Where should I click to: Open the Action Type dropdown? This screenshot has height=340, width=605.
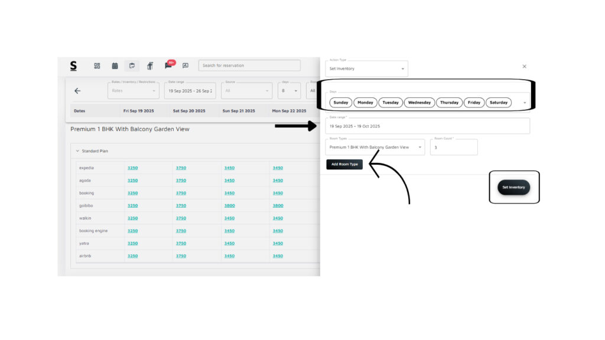[x=366, y=68]
